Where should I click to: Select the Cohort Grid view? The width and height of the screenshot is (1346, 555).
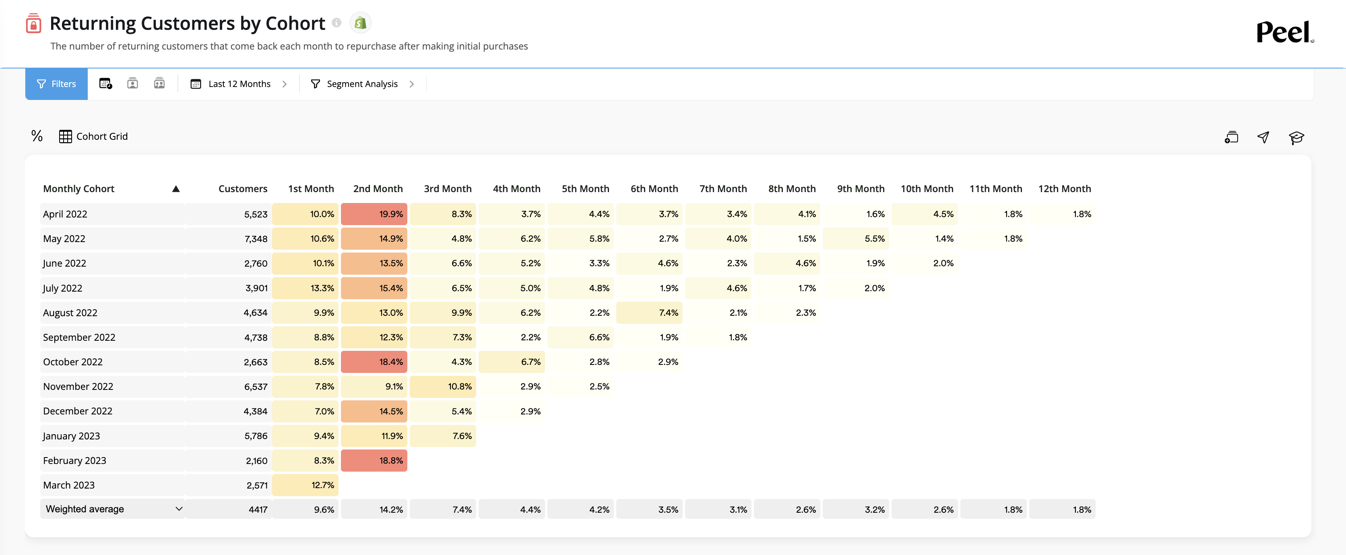point(93,137)
